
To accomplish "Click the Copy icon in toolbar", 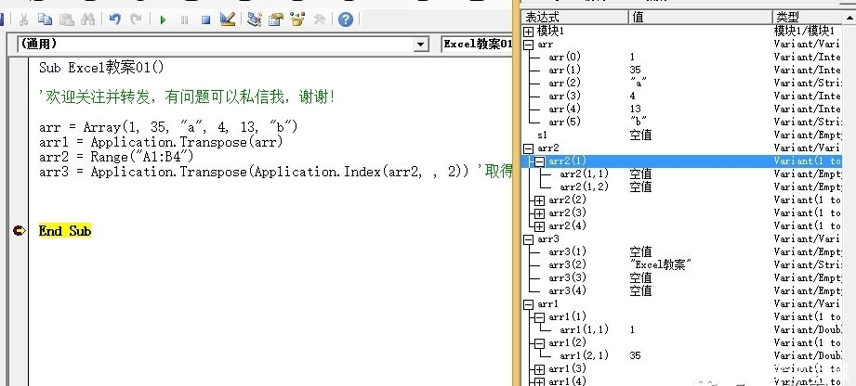I will pos(45,19).
